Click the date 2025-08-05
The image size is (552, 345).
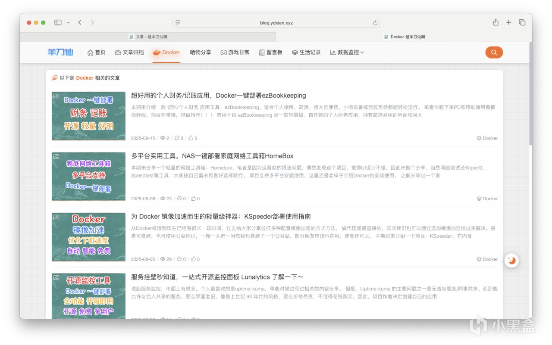pos(143,259)
